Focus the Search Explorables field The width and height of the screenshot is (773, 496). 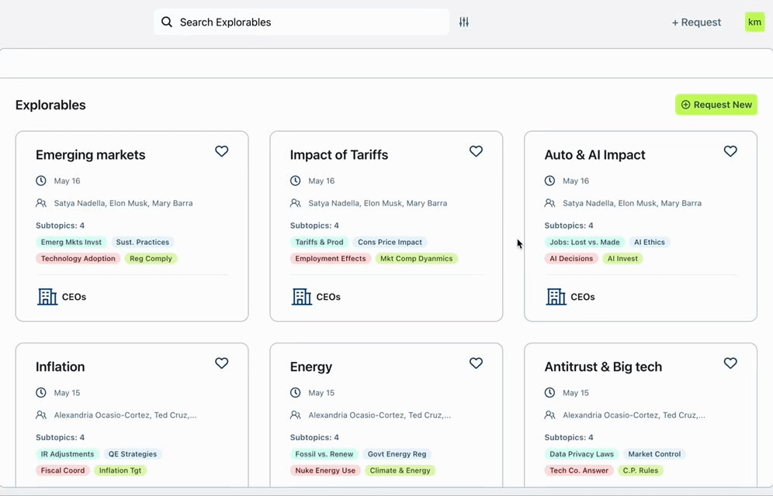tap(301, 22)
